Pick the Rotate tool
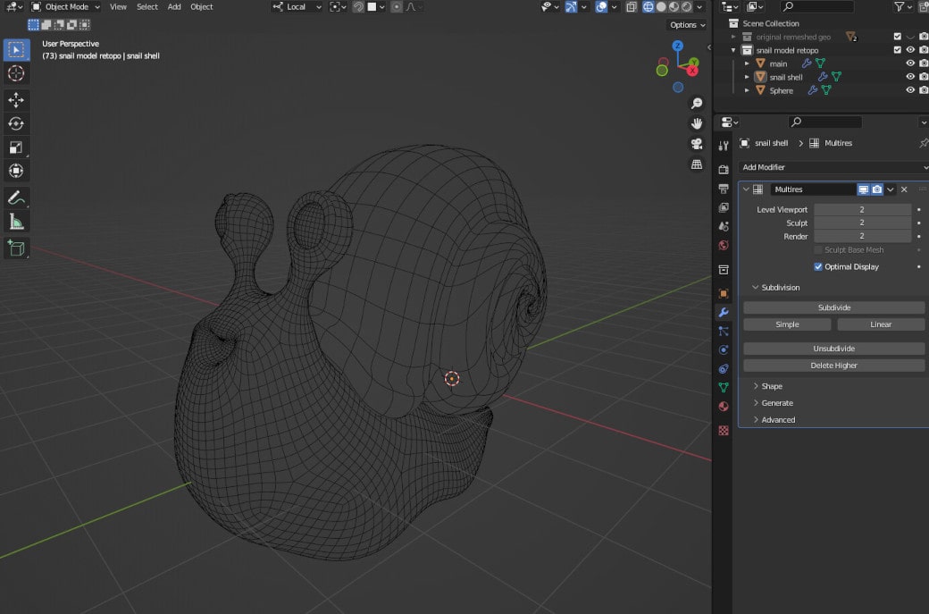The image size is (929, 614). click(16, 124)
